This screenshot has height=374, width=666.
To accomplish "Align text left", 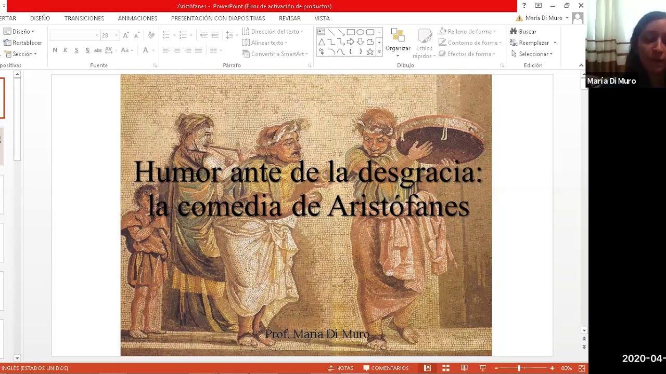I will pos(166,50).
